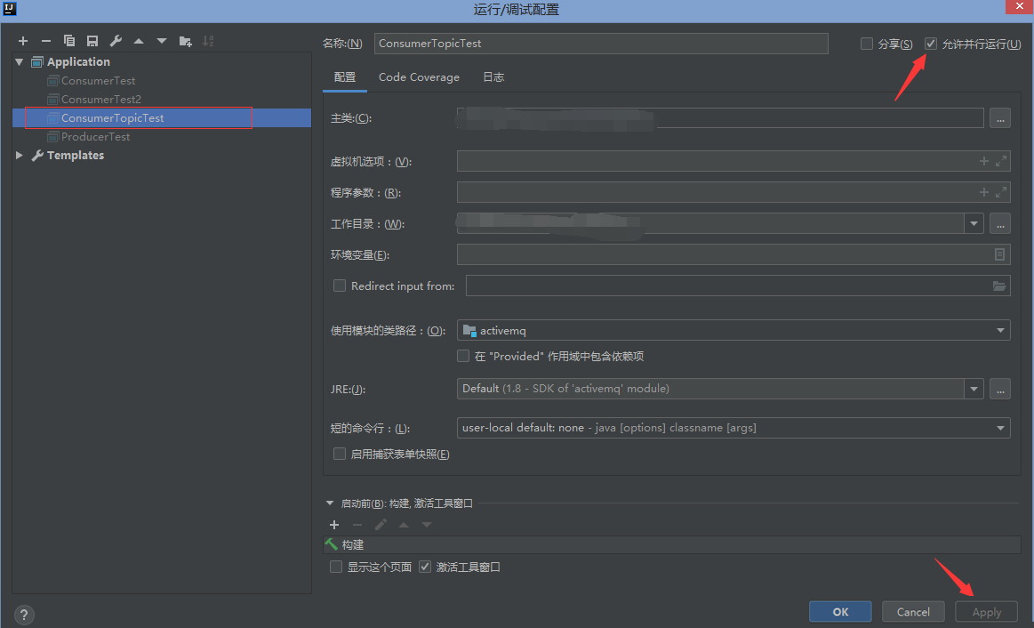The image size is (1034, 628).
Task: Click the help question mark button
Action: click(24, 615)
